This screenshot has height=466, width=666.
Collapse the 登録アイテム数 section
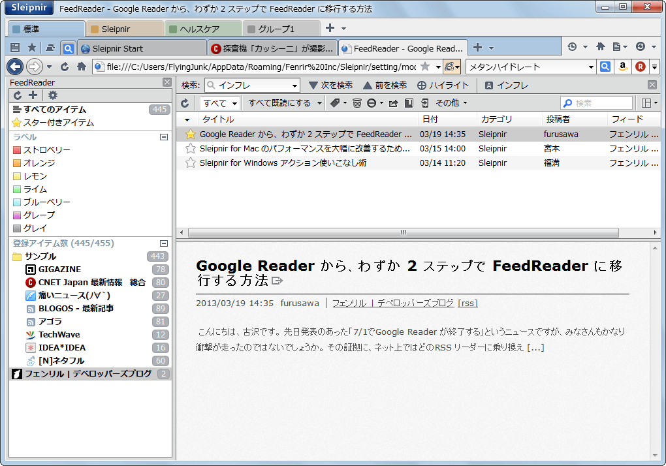click(163, 243)
